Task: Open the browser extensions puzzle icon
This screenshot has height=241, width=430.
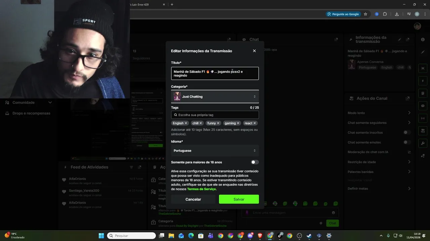Action: pyautogui.click(x=385, y=14)
